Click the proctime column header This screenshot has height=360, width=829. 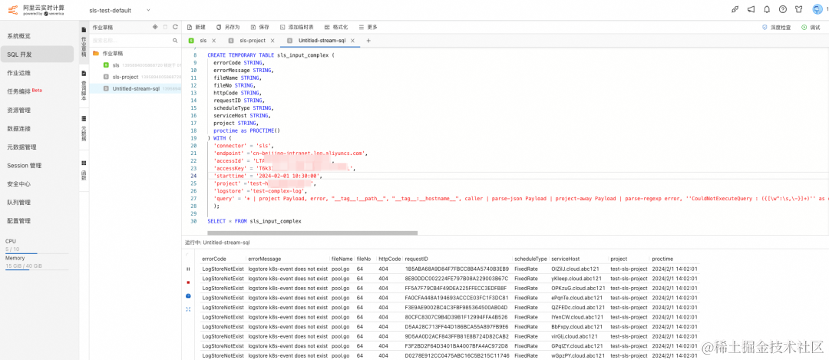point(662,259)
